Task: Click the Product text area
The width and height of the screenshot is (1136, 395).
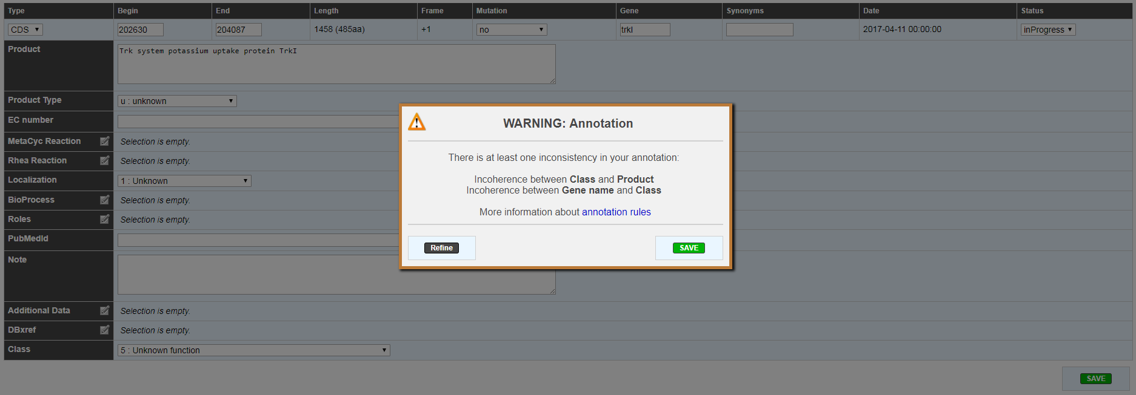Action: point(336,64)
